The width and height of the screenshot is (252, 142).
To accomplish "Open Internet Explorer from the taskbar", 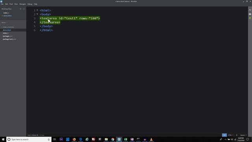I will pyautogui.click(x=87, y=139).
